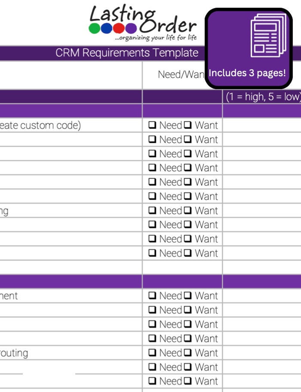Click the 'Lasting Order' logo text
This screenshot has width=301, height=392.
pyautogui.click(x=143, y=18)
